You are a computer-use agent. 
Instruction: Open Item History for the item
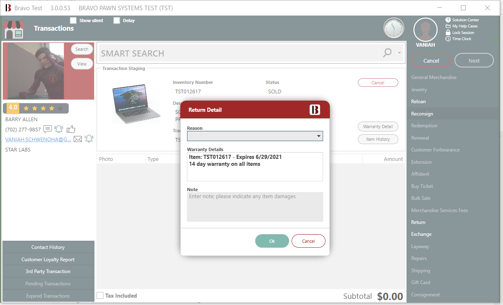[x=378, y=139]
